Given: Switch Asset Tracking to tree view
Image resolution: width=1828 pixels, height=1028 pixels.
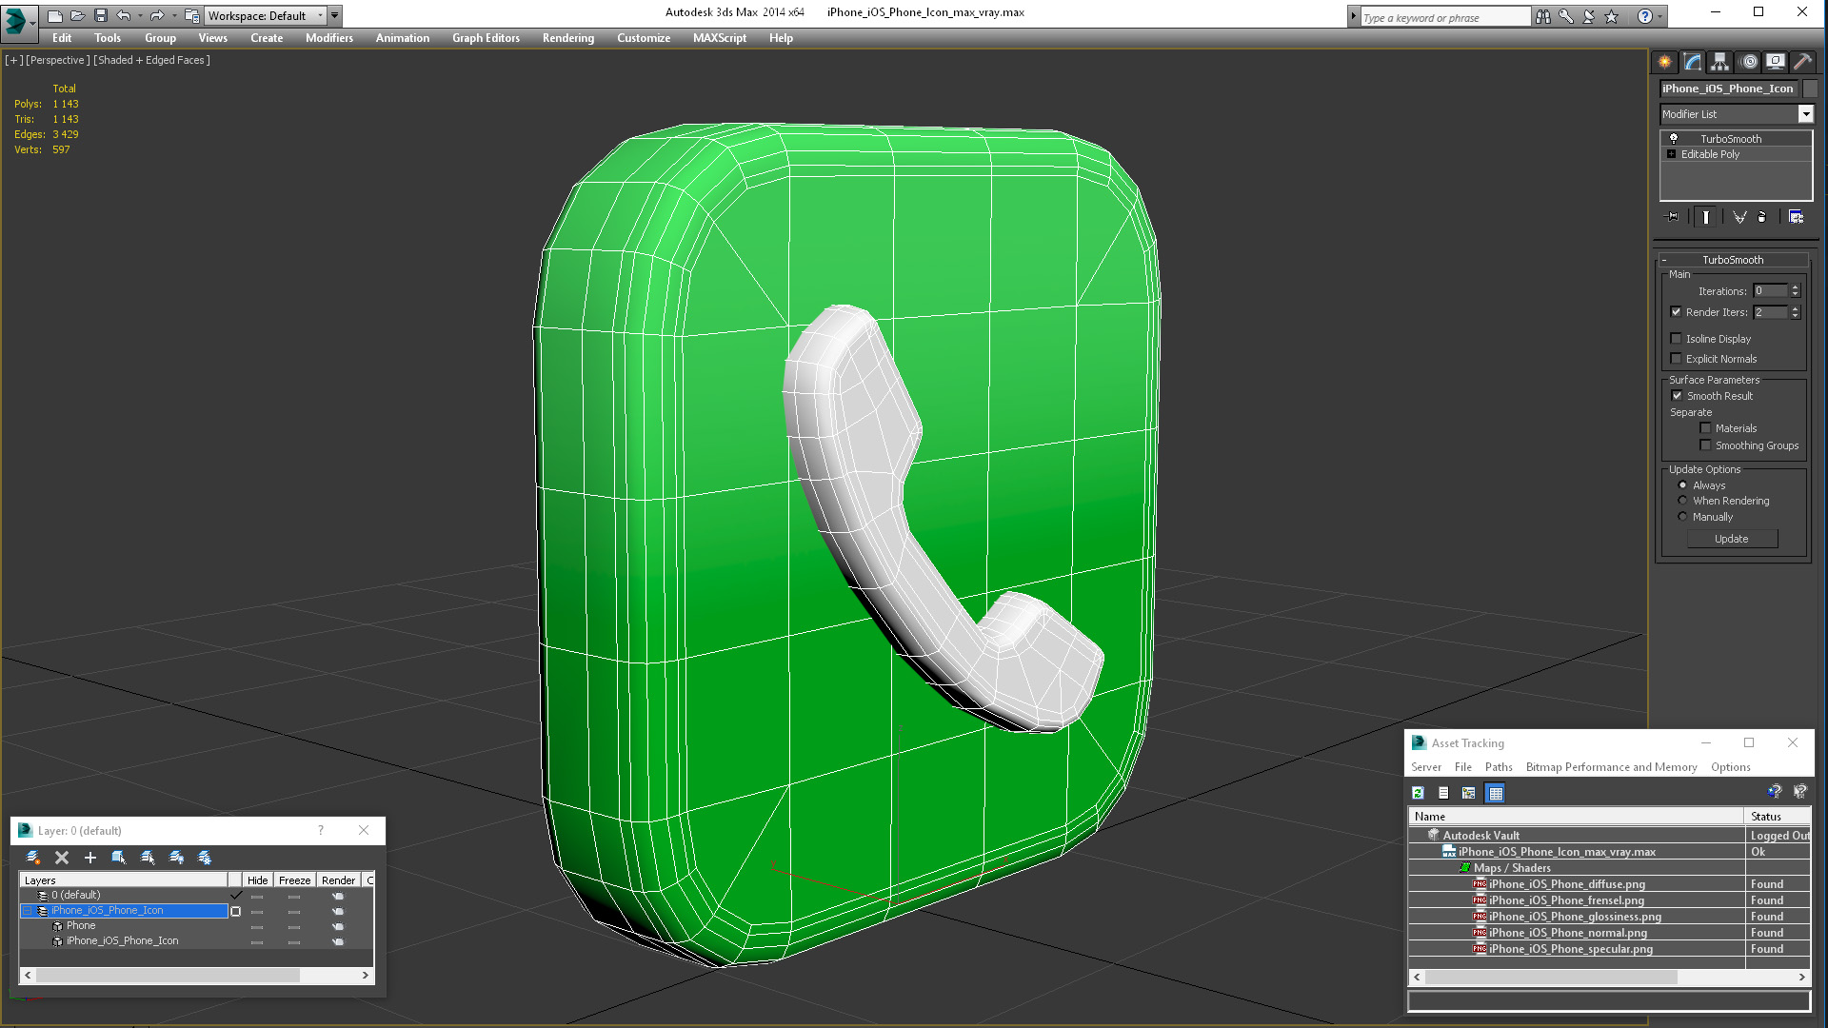Looking at the screenshot, I should [1469, 793].
